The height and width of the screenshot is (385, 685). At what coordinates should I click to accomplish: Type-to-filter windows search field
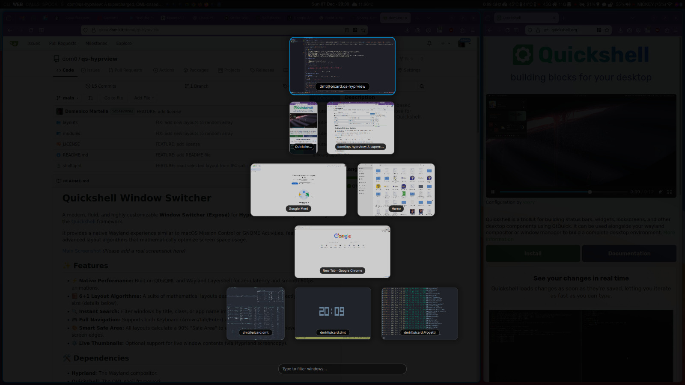pyautogui.click(x=342, y=369)
